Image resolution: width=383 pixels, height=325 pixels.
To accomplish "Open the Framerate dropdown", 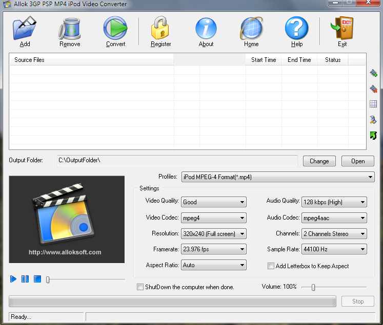I will 213,249.
